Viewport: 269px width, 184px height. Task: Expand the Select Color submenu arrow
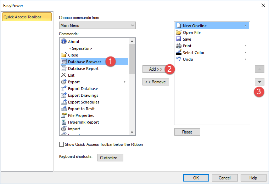tap(245, 53)
